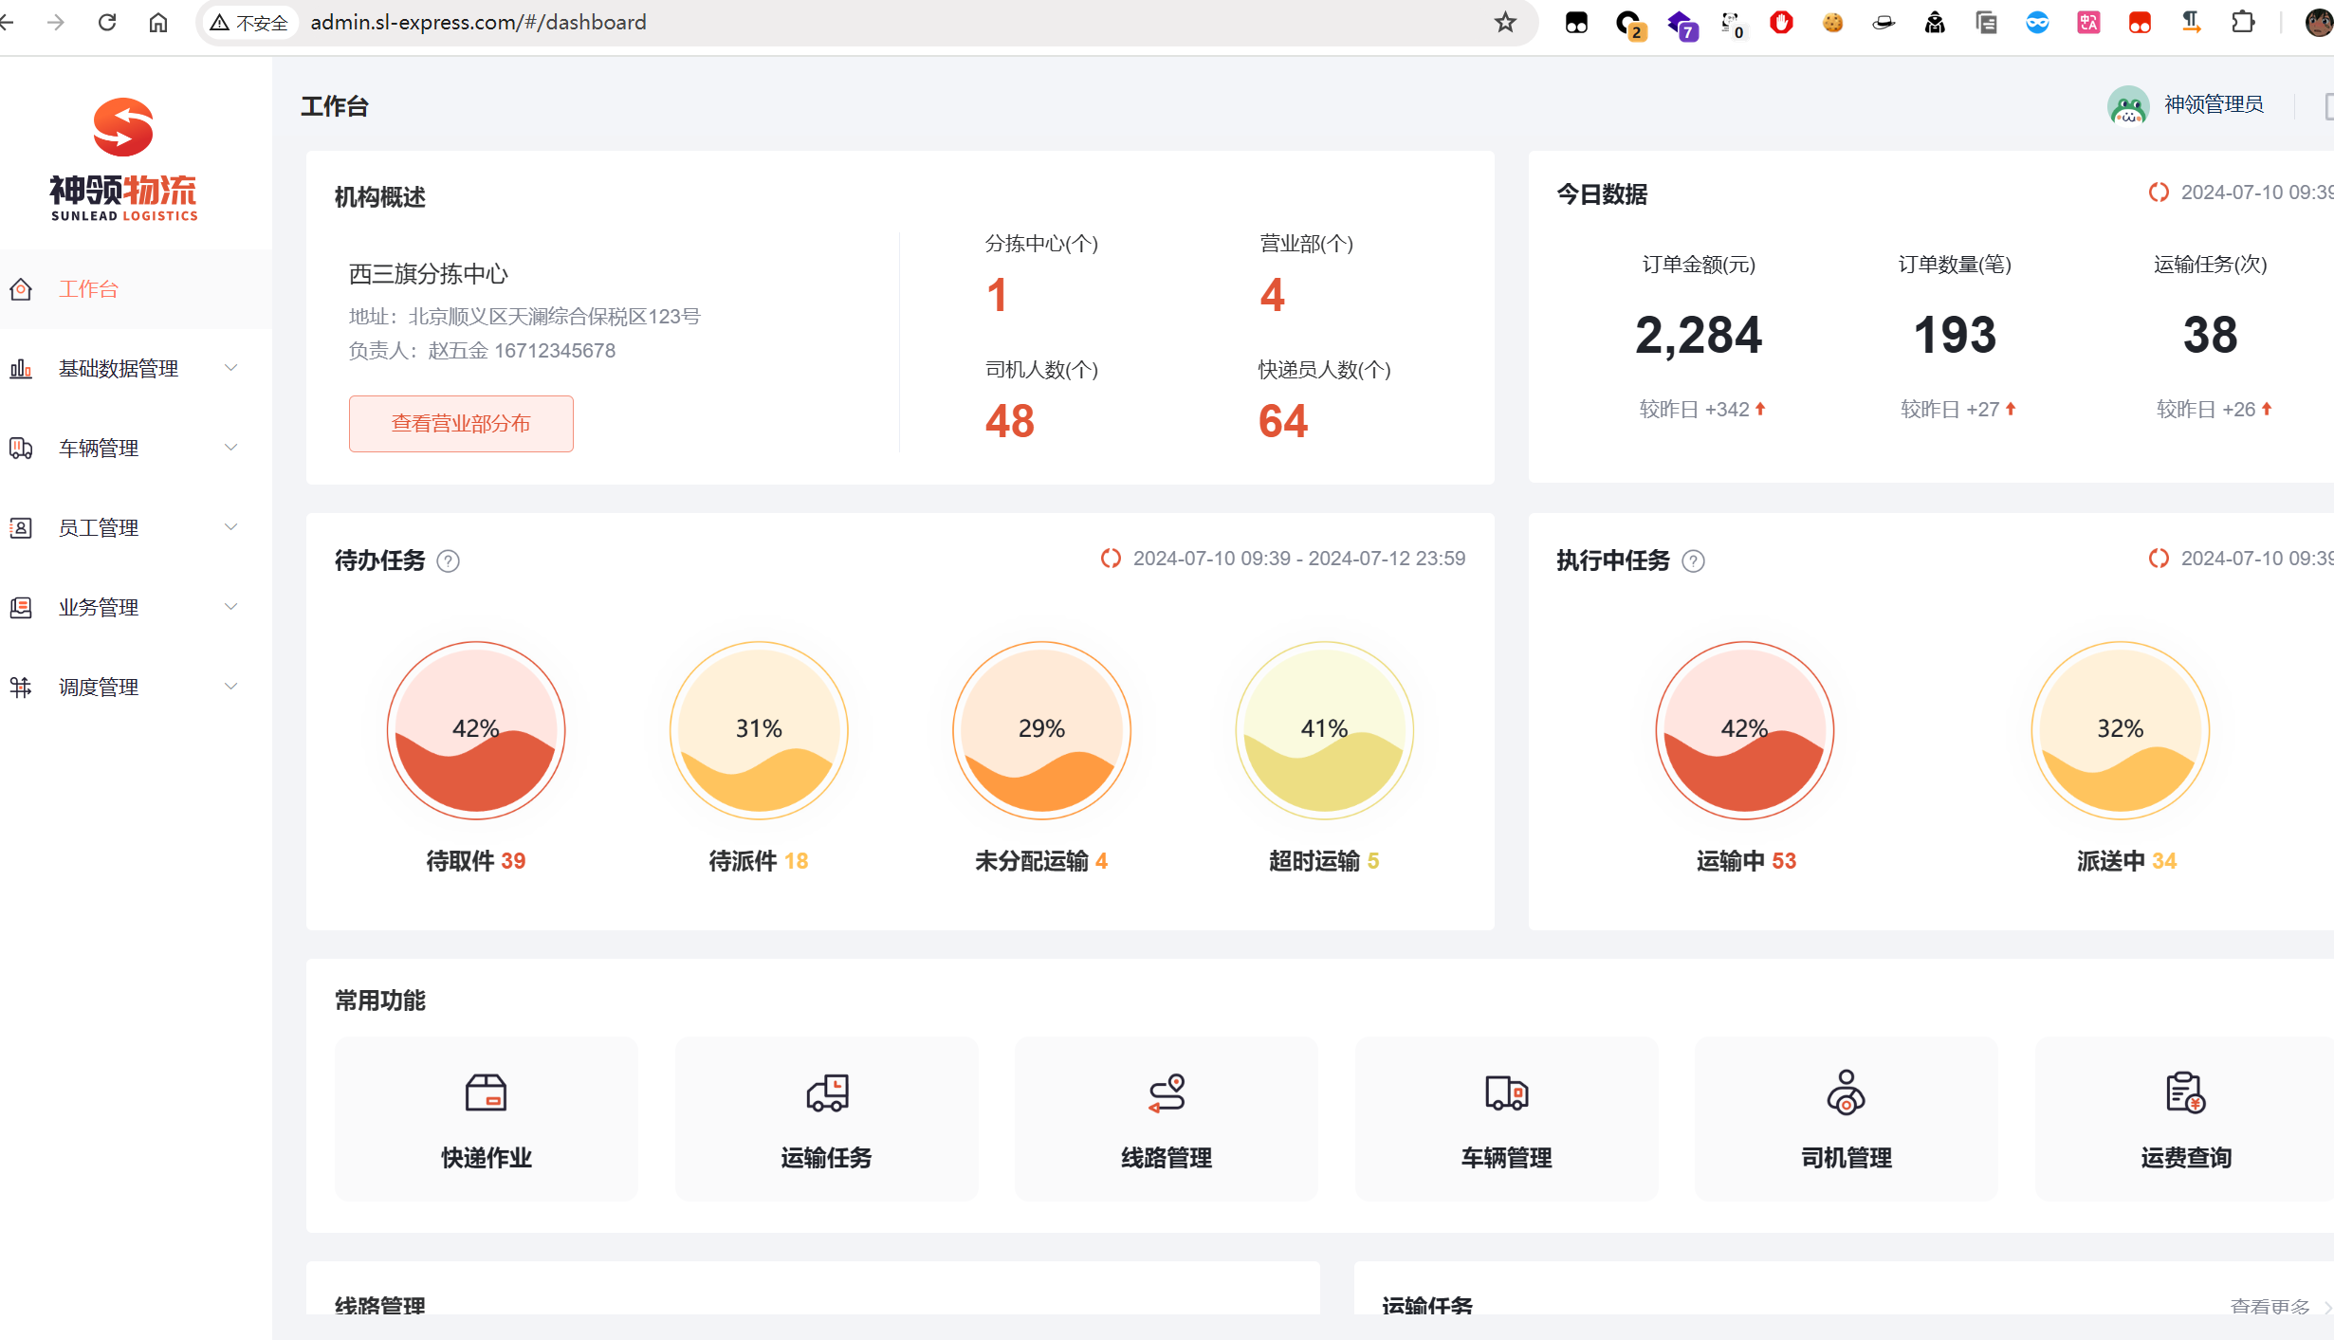
Task: Click the red adblock shield extension icon
Action: click(x=1782, y=23)
